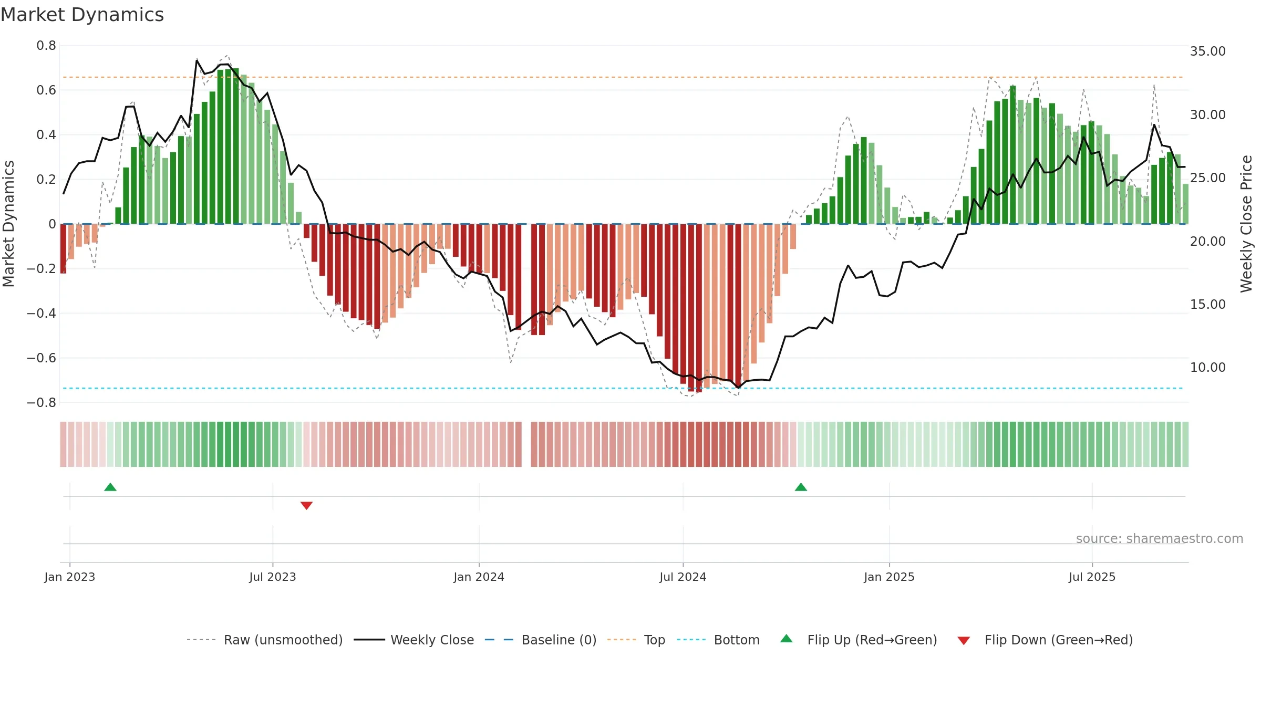Image resolution: width=1261 pixels, height=709 pixels.
Task: Click the Market Dynamics chart title
Action: [x=82, y=15]
